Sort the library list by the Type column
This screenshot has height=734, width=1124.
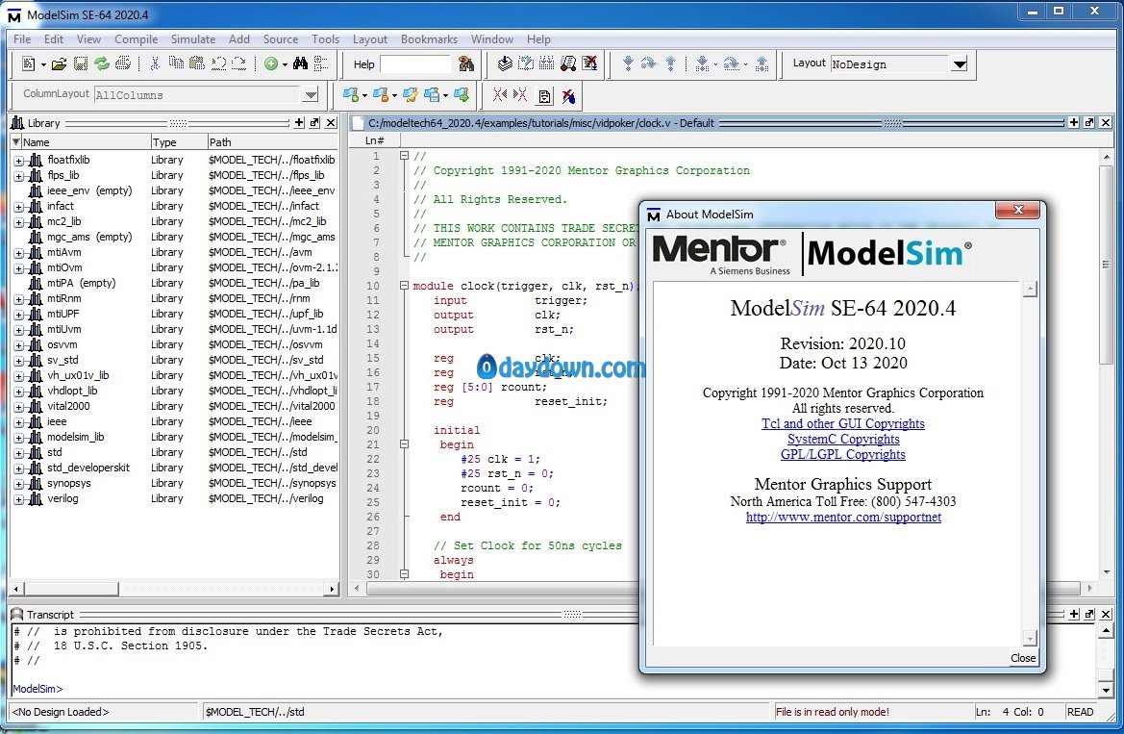click(x=179, y=142)
